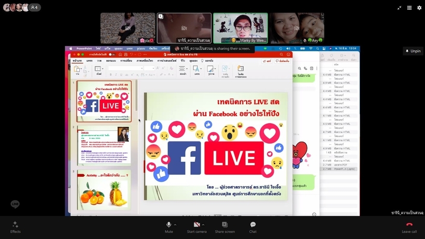This screenshot has height=239, width=425.
Task: Toggle Underline formatting
Action: click(x=121, y=75)
